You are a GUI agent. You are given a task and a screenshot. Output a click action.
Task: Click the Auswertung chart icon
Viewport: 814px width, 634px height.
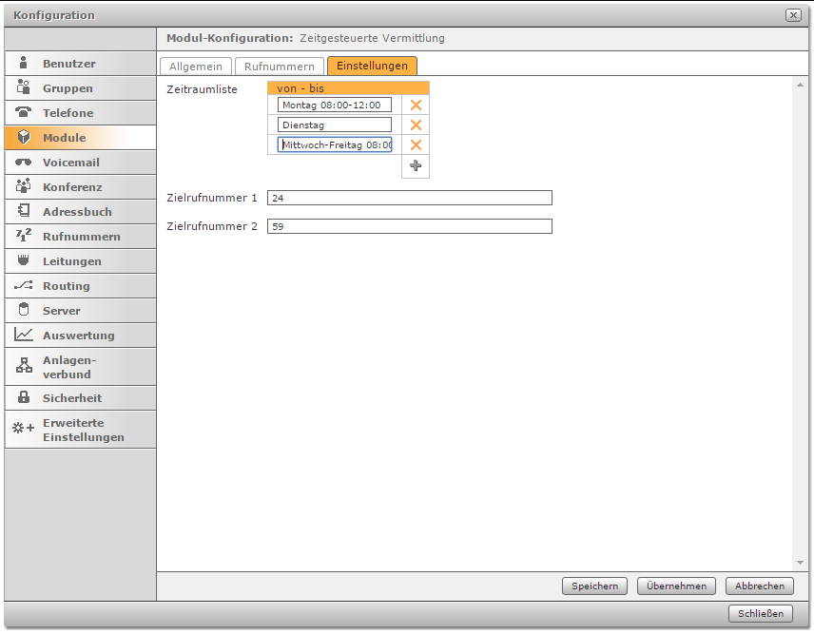point(24,336)
